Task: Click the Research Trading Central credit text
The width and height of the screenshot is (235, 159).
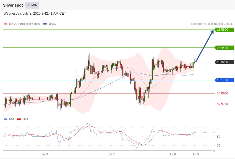Action: point(212,24)
